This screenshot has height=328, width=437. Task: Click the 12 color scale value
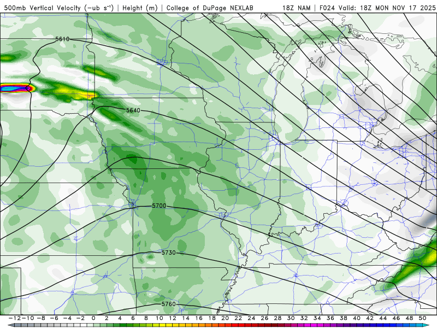[173, 318]
